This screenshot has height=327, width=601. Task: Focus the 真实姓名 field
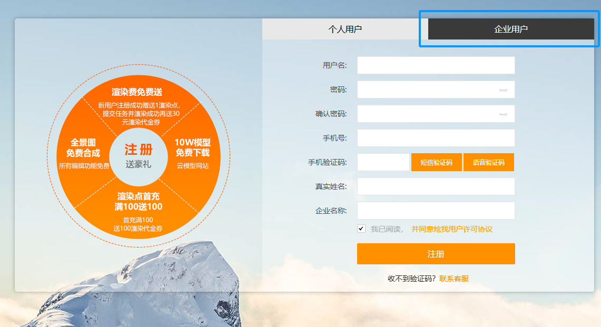click(436, 186)
